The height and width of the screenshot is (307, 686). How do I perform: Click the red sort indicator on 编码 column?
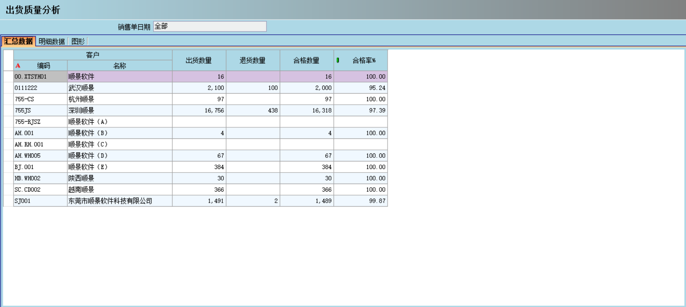[x=18, y=66]
